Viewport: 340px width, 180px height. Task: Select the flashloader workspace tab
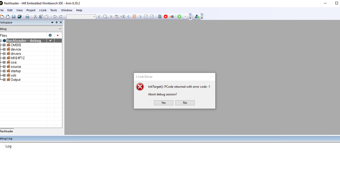point(6,131)
